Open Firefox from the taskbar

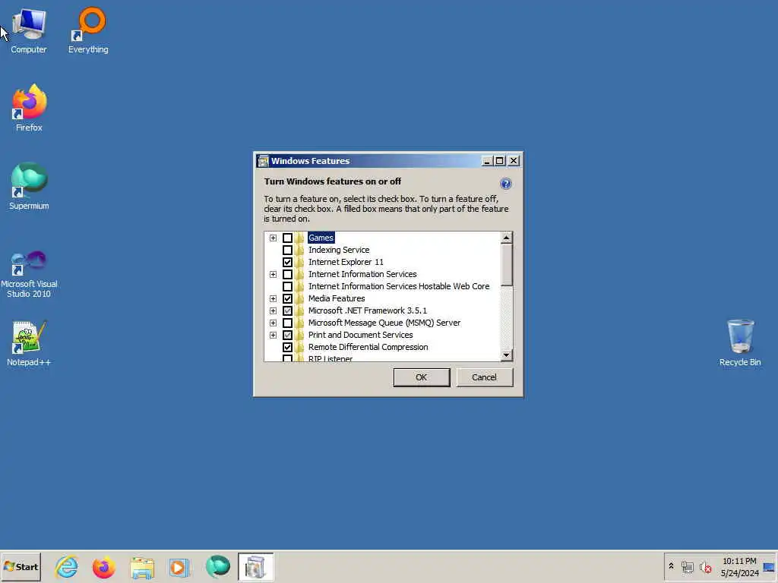pos(103,566)
